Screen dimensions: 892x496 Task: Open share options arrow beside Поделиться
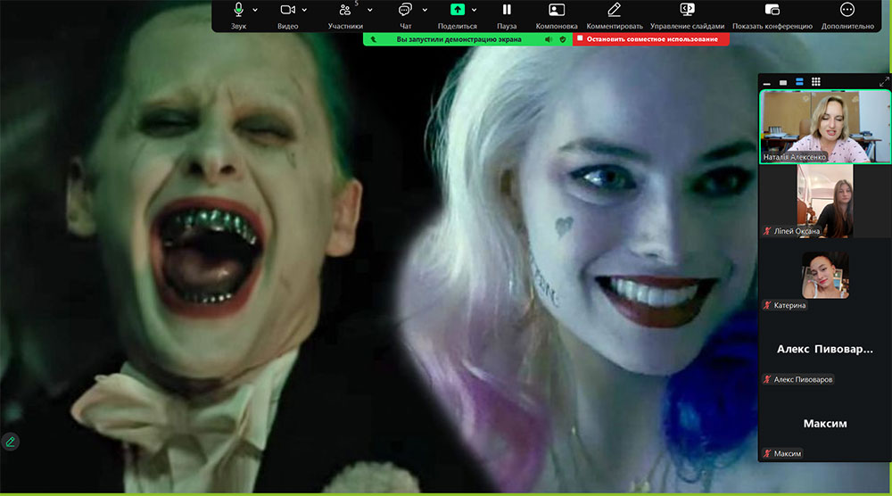point(474,10)
